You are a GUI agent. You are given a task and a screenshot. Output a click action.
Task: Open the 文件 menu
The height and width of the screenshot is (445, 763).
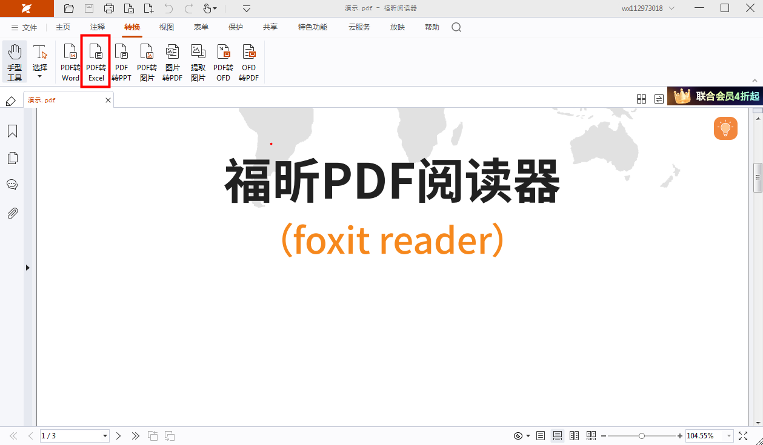tap(24, 28)
